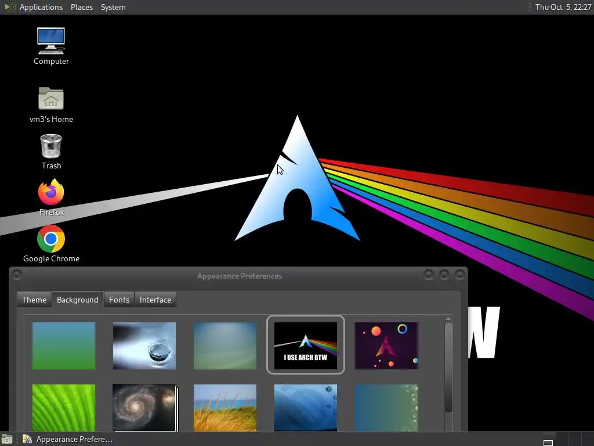Select the blue-green gradient wallpaper
594x446 pixels.
coord(64,346)
